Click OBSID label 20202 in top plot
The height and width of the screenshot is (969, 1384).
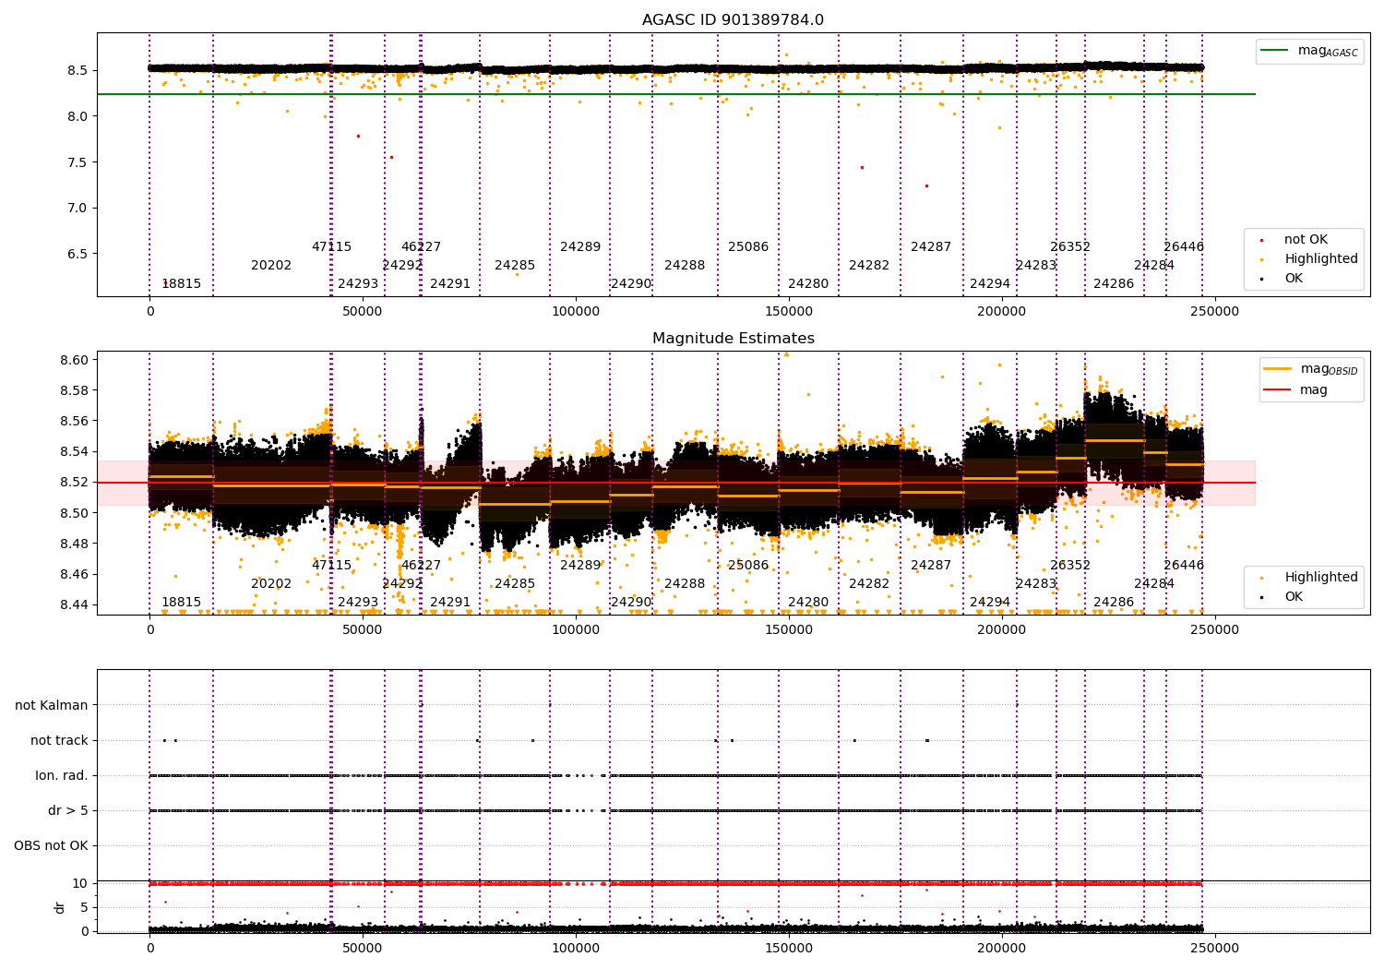(271, 266)
